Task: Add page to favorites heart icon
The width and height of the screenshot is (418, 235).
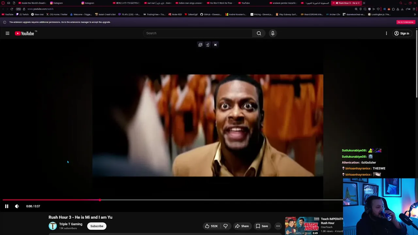Action: (378, 9)
